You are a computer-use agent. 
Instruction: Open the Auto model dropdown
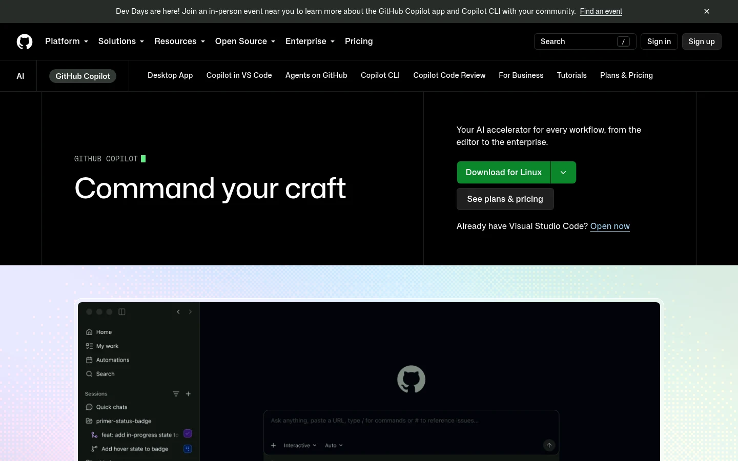coord(334,446)
